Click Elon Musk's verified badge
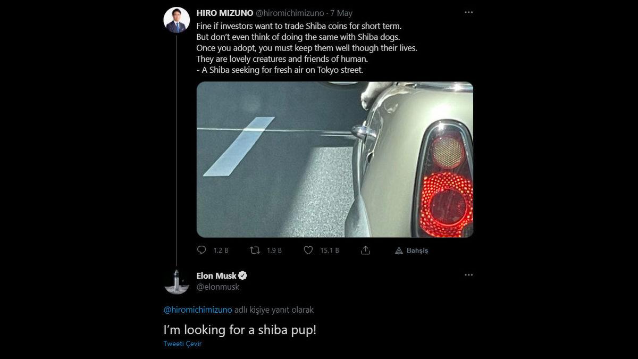 click(242, 275)
